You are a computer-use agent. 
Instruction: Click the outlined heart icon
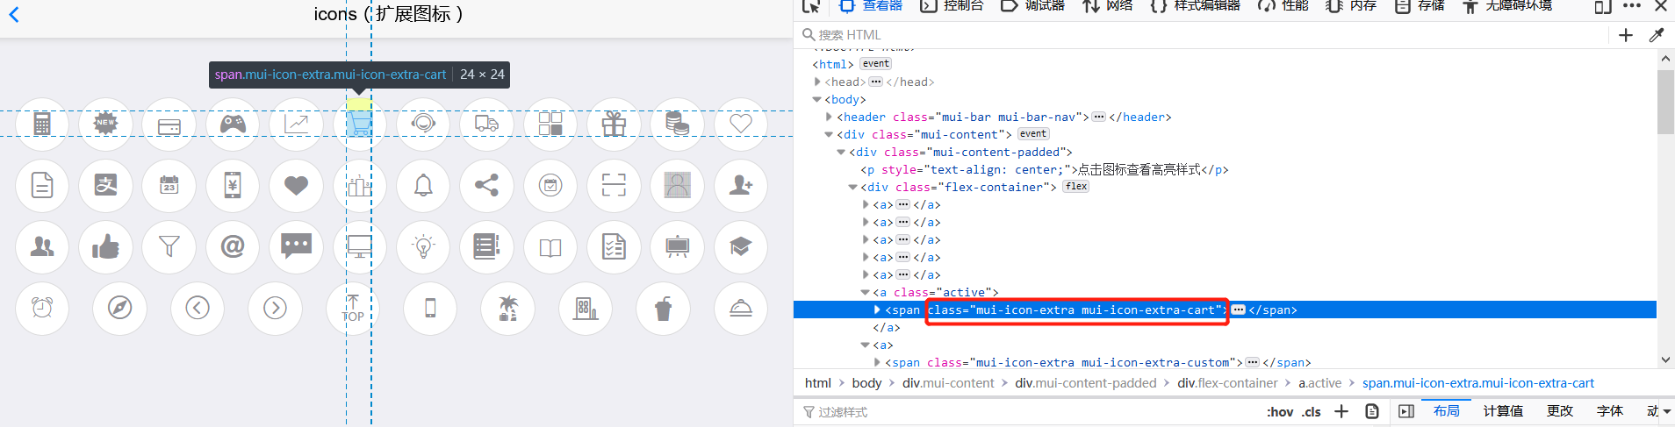click(x=741, y=125)
